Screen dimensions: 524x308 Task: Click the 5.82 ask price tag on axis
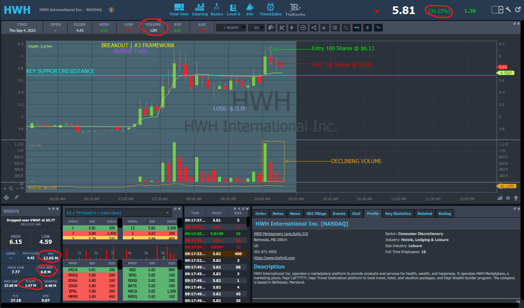click(503, 67)
